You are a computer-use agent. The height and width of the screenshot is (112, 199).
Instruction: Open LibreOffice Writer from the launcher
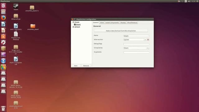point(3,24)
